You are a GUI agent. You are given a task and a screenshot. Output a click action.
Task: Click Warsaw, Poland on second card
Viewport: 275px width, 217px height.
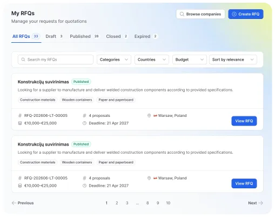coord(172,178)
